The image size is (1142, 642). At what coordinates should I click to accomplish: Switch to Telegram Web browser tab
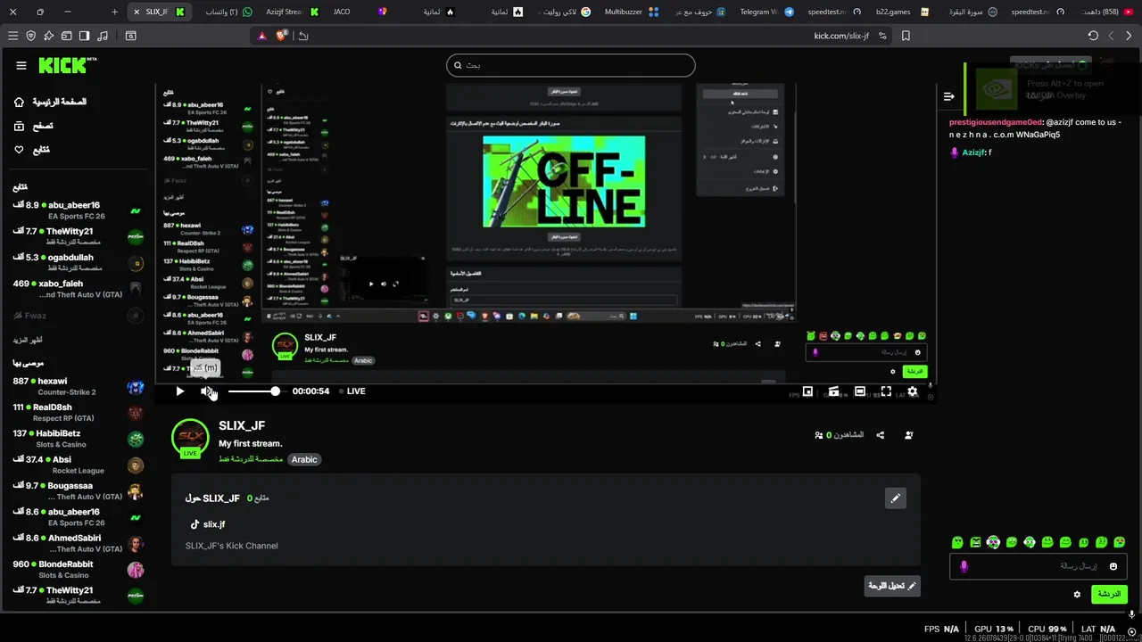(765, 12)
